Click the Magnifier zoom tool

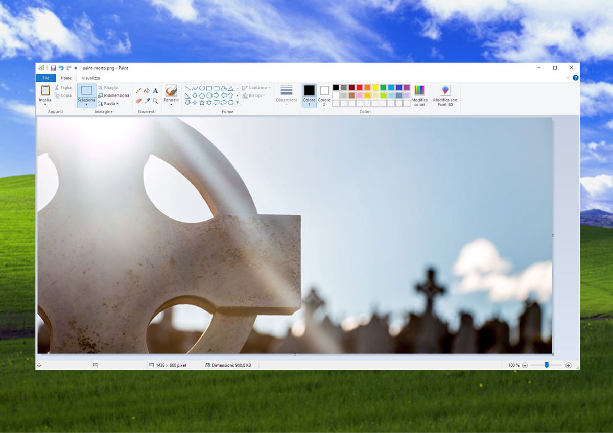pos(155,101)
